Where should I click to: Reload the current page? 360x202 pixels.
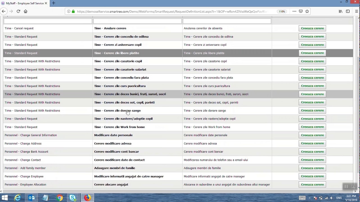18,11
